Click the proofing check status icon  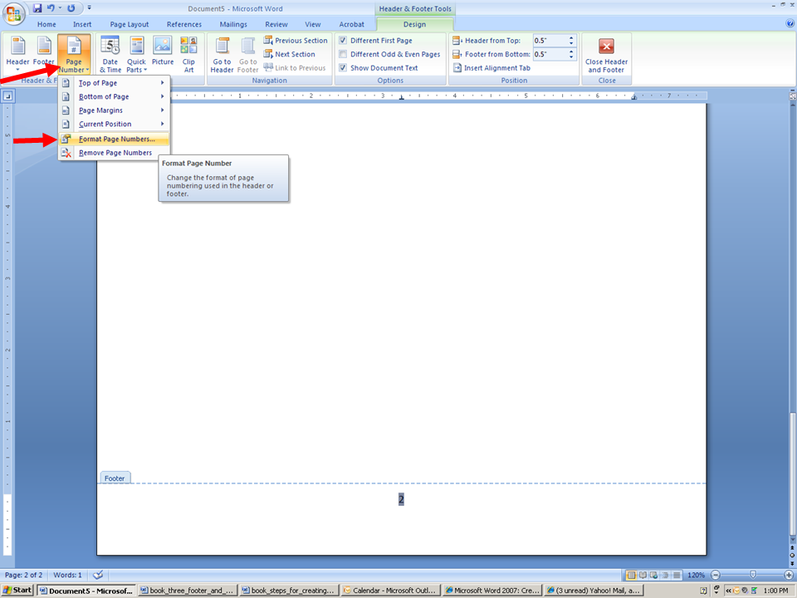click(x=98, y=575)
